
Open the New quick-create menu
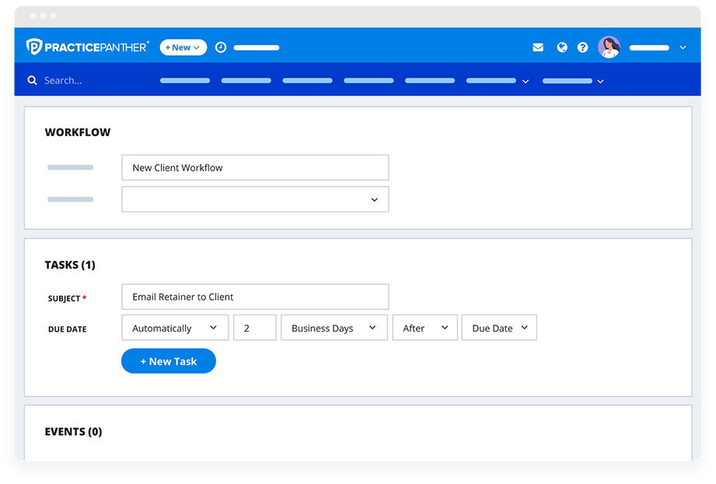click(x=182, y=47)
